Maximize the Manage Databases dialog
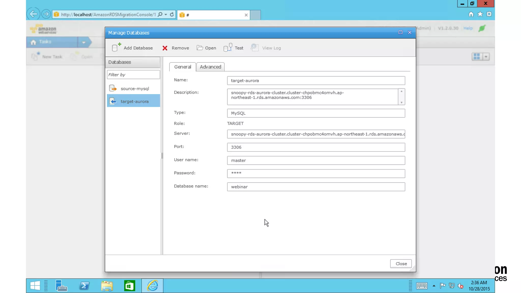 pyautogui.click(x=400, y=32)
